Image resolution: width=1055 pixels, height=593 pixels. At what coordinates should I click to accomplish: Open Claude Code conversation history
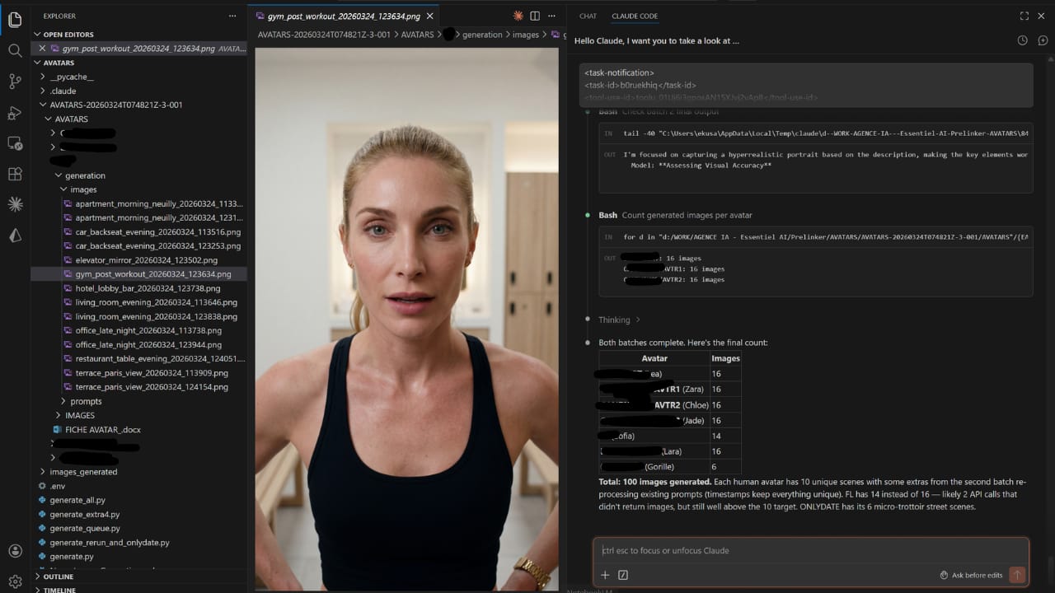click(1023, 40)
